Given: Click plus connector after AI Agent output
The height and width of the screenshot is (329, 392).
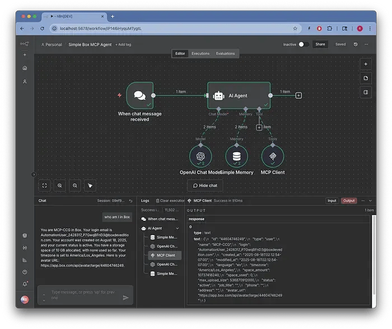Looking at the screenshot, I should 298,95.
